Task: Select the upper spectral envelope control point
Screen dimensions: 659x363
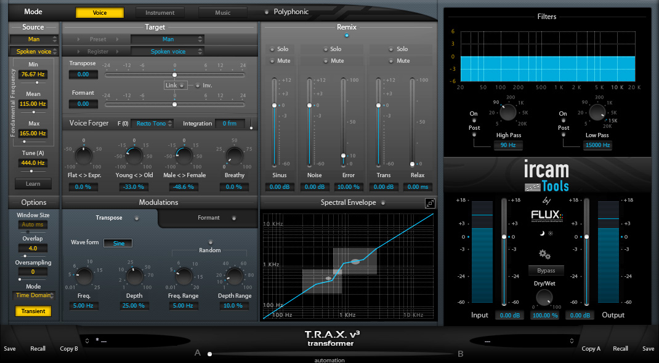Action: (355, 261)
